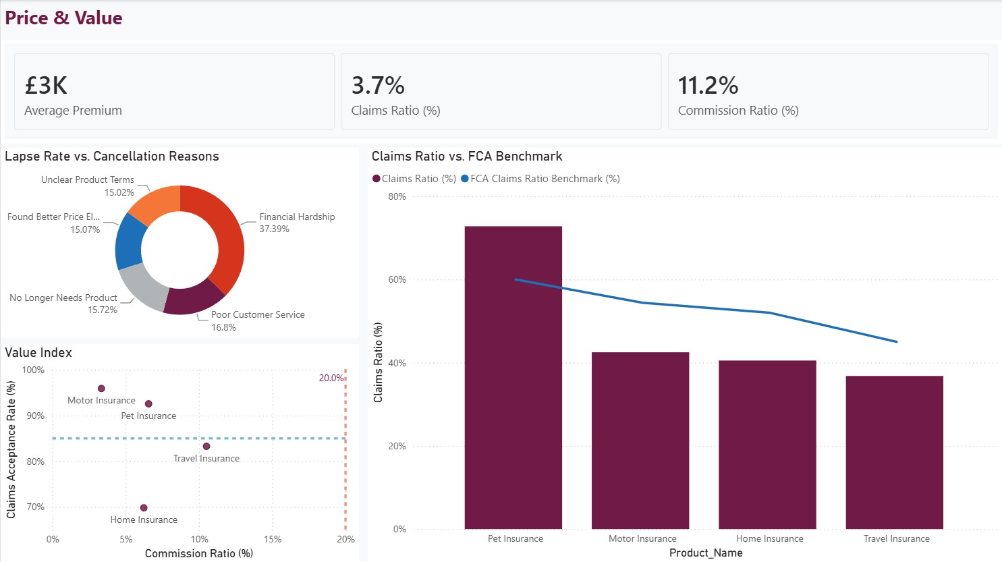Click the Pet Insurance scatter point
Screen dimensions: 1002x562
click(x=148, y=404)
